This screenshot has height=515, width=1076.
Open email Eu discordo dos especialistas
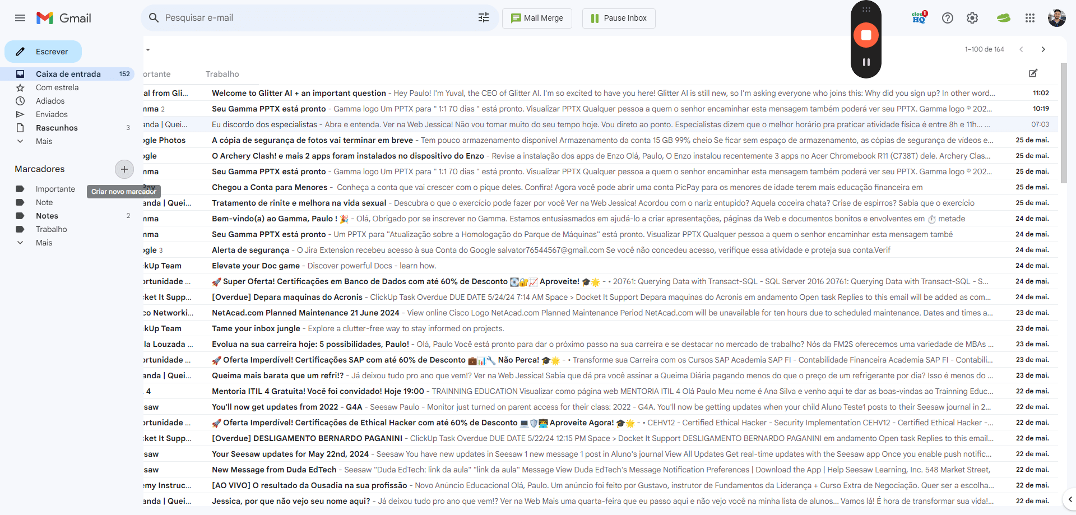pos(601,124)
